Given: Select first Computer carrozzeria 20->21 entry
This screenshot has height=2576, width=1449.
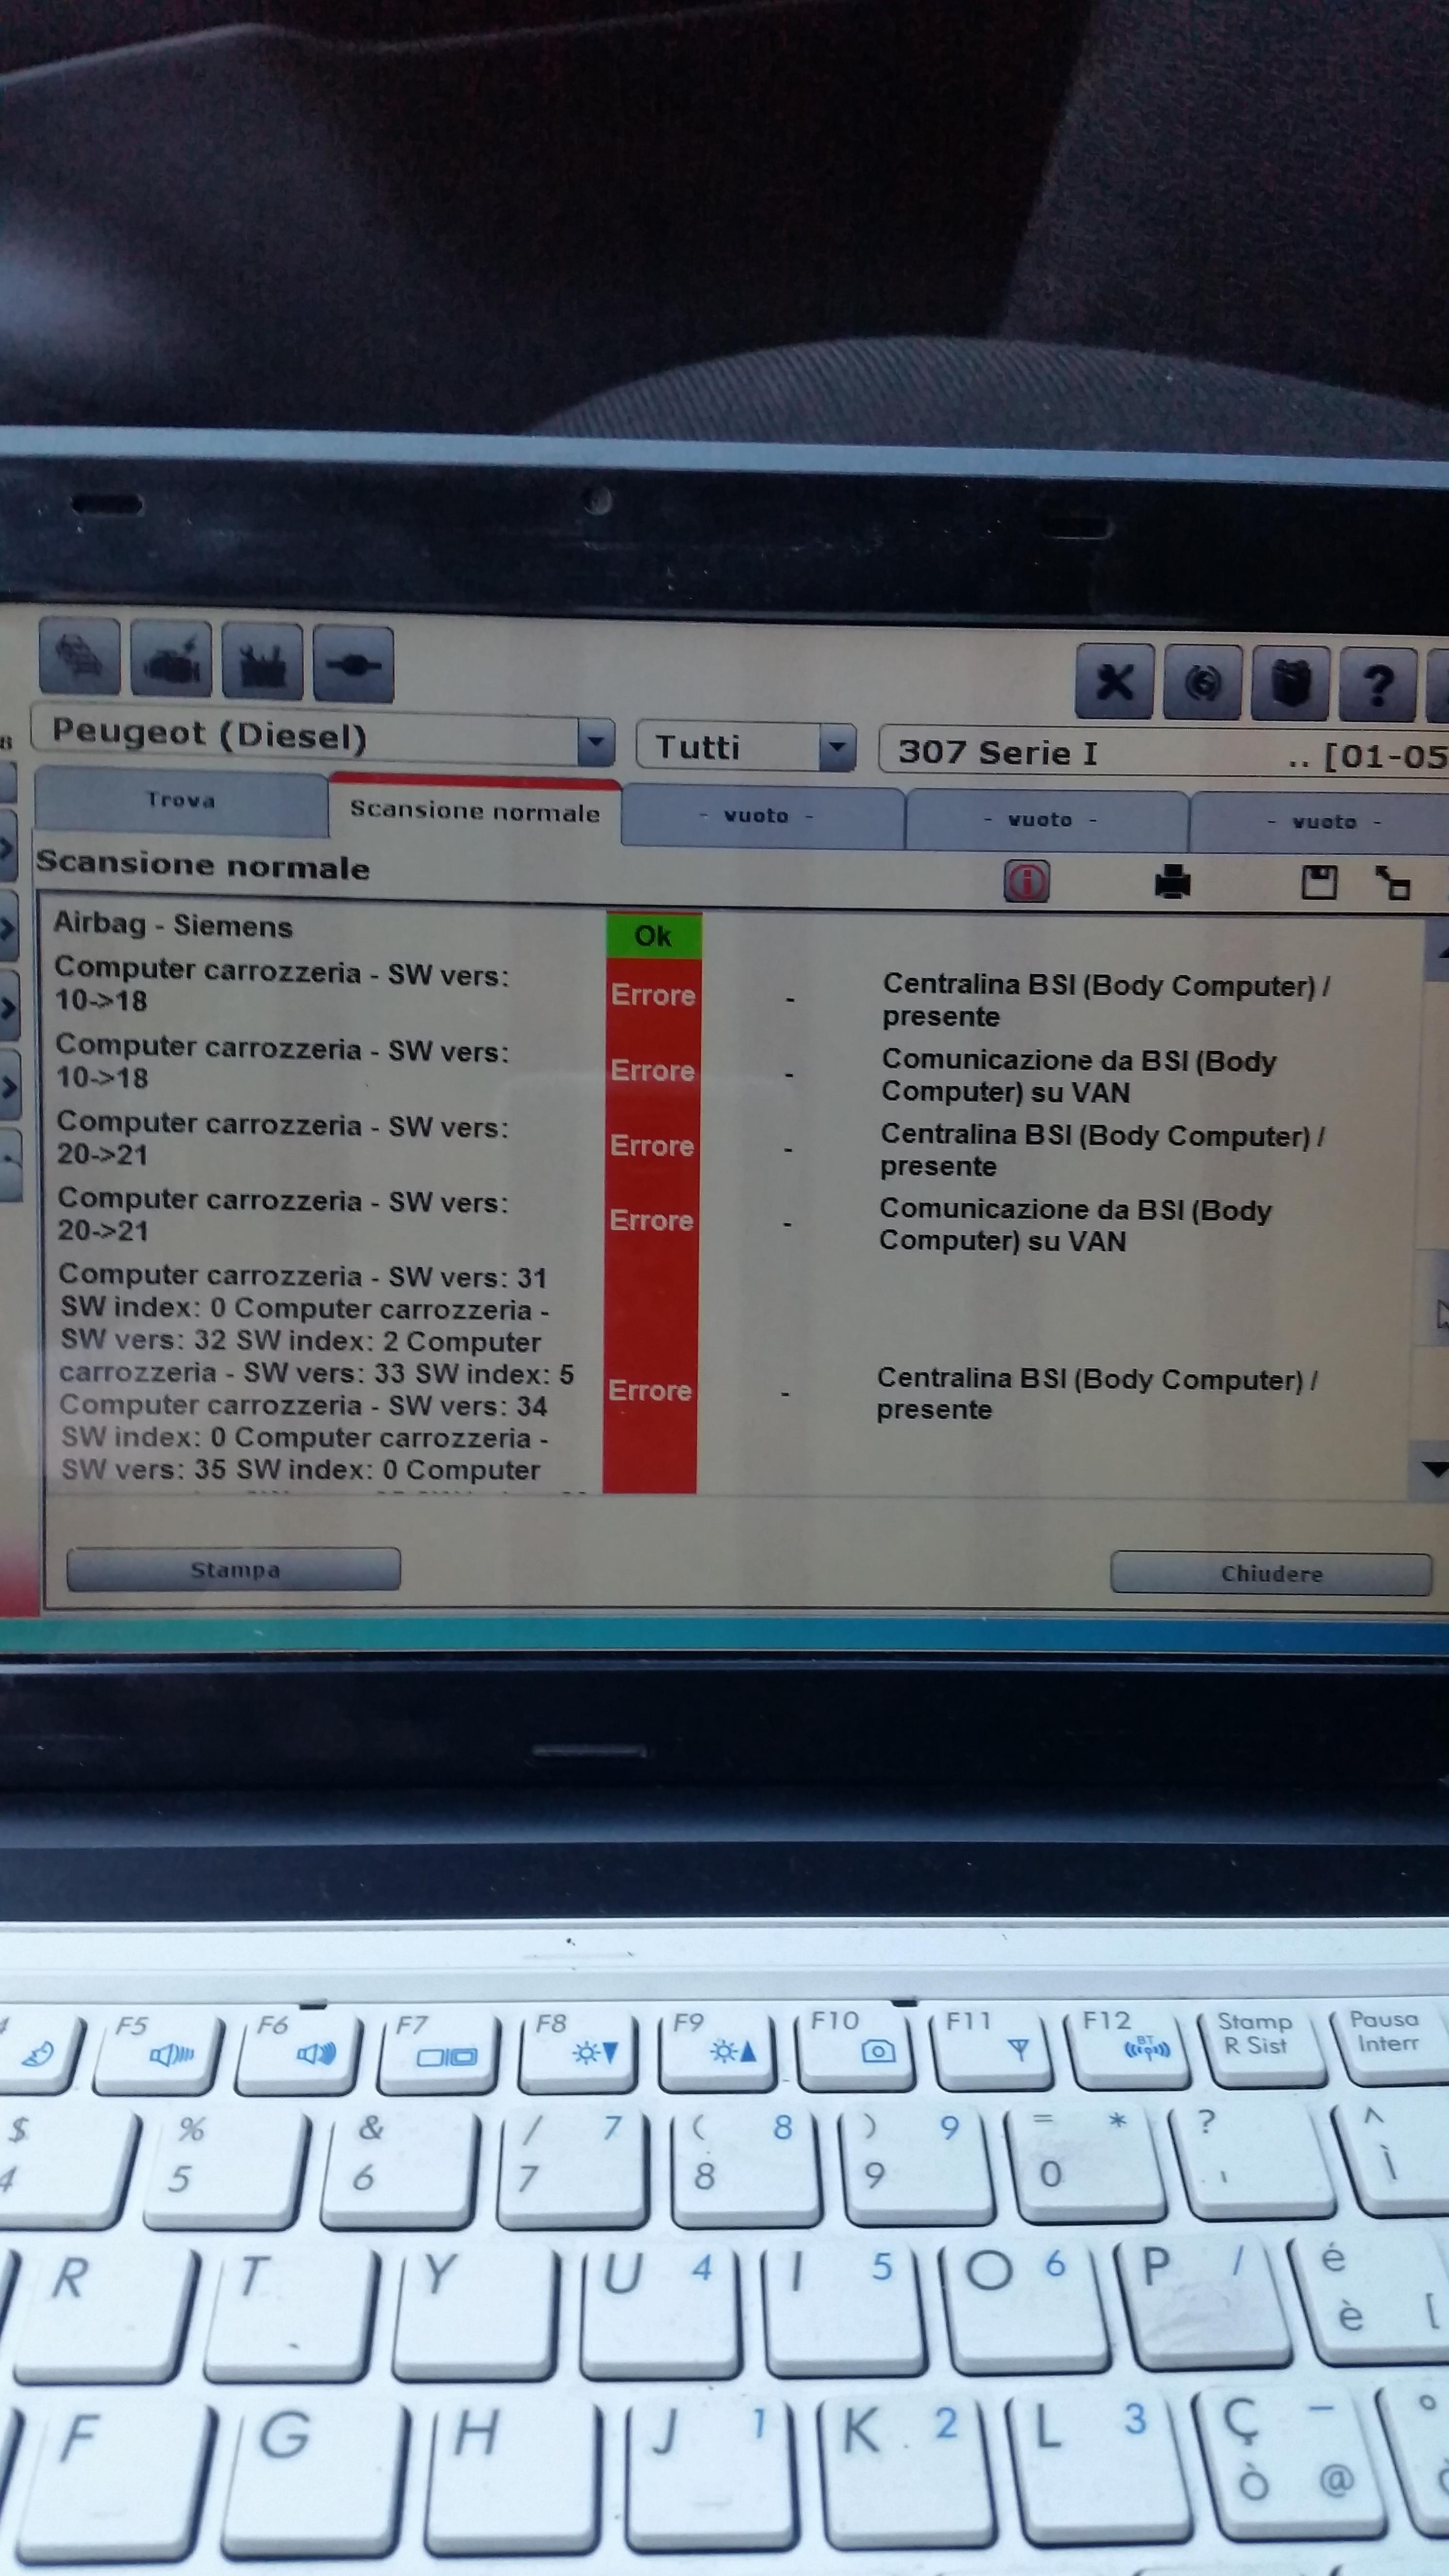Looking at the screenshot, I should point(283,1138).
